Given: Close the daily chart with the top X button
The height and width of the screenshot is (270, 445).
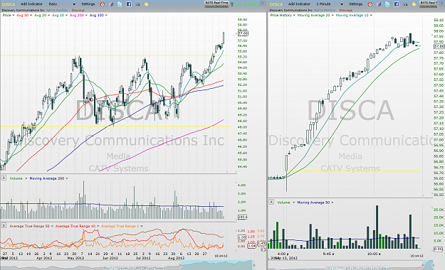Looking at the screenshot, I should [263, 3].
